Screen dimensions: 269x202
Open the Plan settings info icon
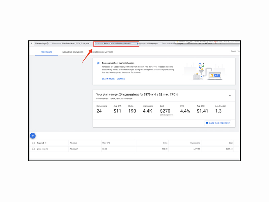pos(47,43)
